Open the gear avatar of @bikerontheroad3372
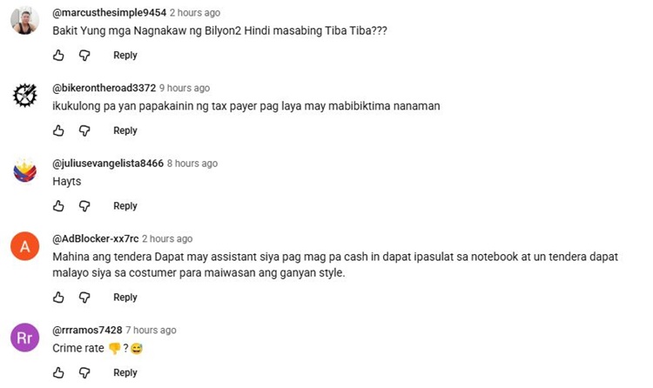Viewport: 653px width, 388px height. (x=25, y=96)
